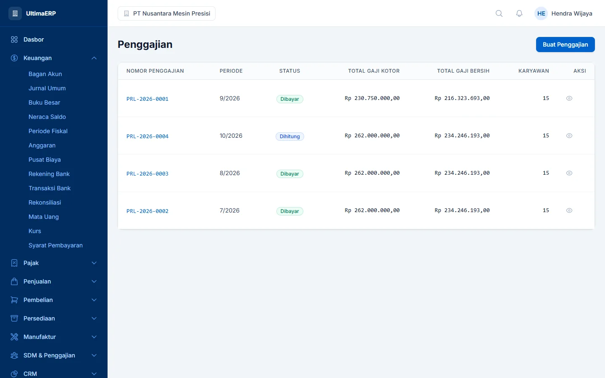Click the Total Gaji Bersih column header

point(463,71)
